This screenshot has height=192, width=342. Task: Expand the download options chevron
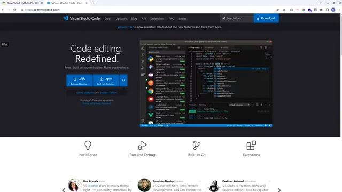pyautogui.click(x=123, y=81)
